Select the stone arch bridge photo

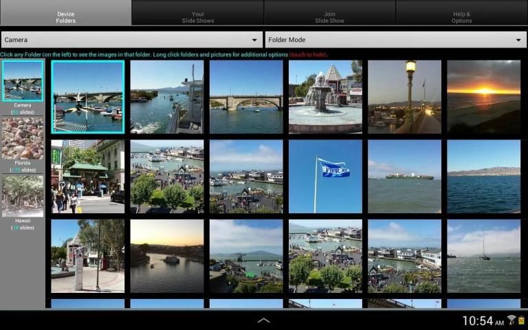(246, 97)
